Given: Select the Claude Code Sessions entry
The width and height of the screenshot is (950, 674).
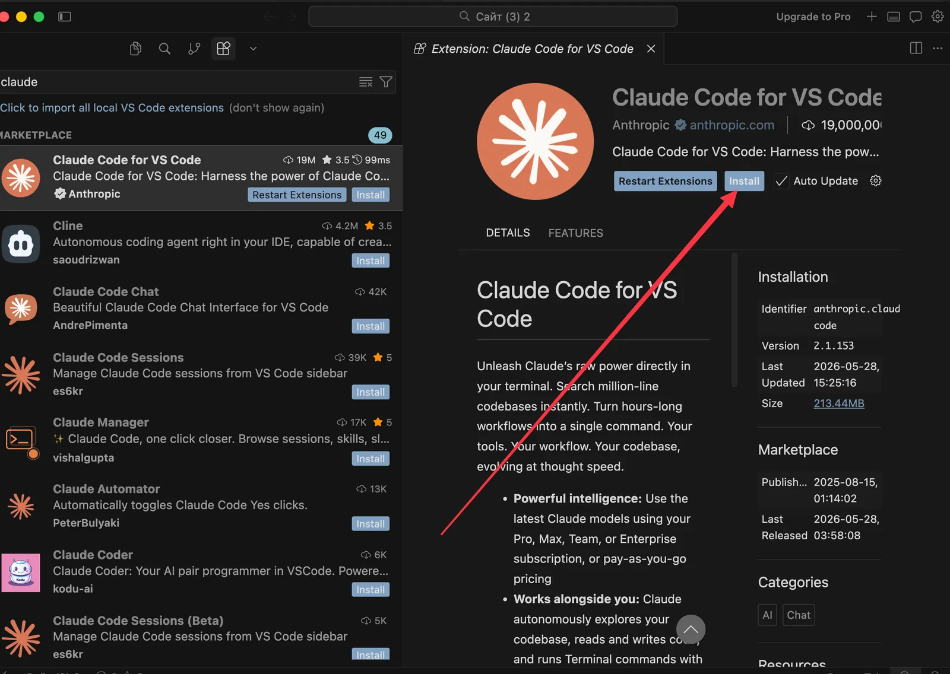Looking at the screenshot, I should tap(201, 374).
